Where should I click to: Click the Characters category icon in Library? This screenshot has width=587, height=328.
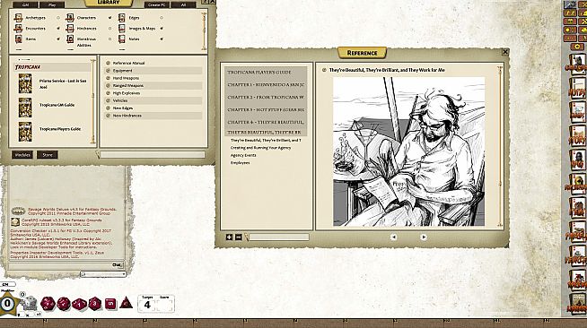70,18
